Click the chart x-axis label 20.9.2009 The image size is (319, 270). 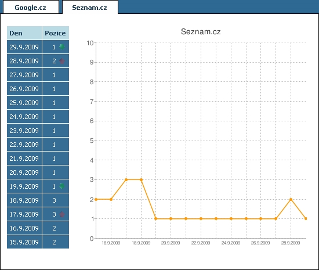[x=171, y=243]
